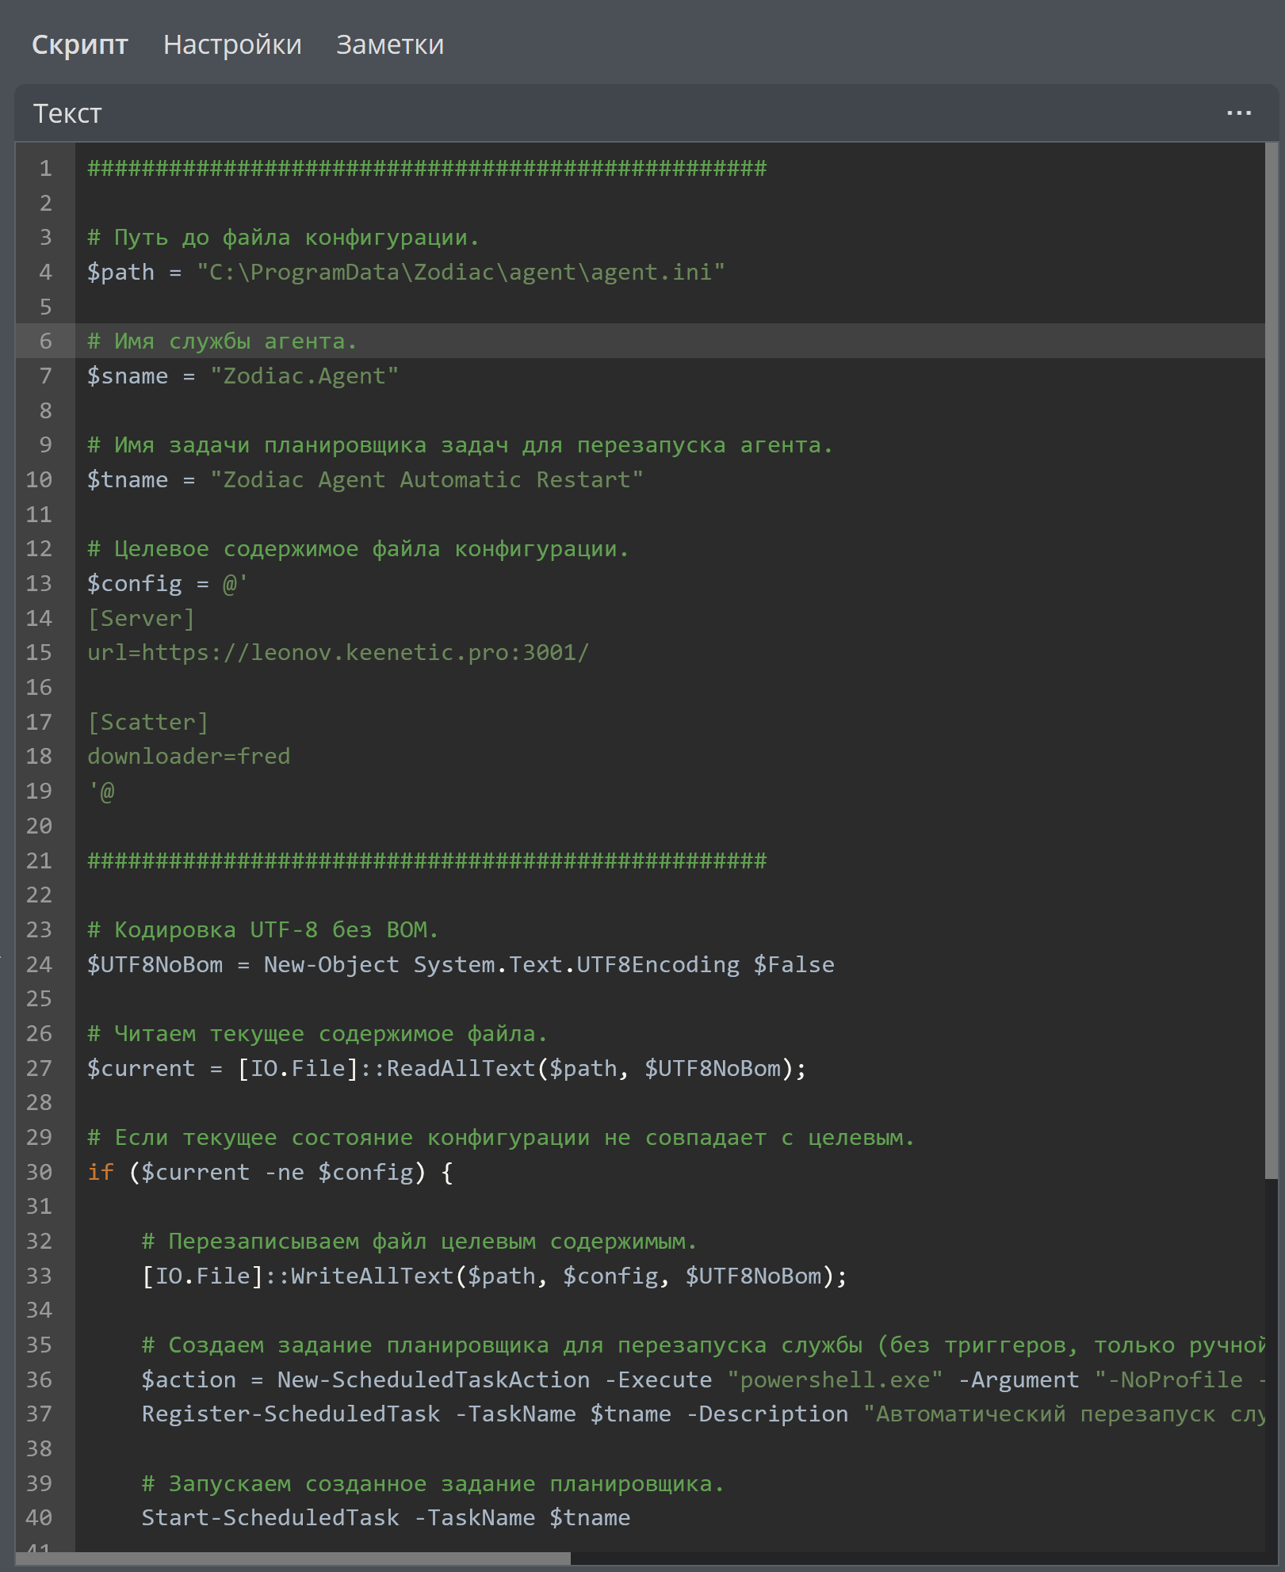Click the $tname 'Zodiac Agent Automatic Restart' line

365,480
